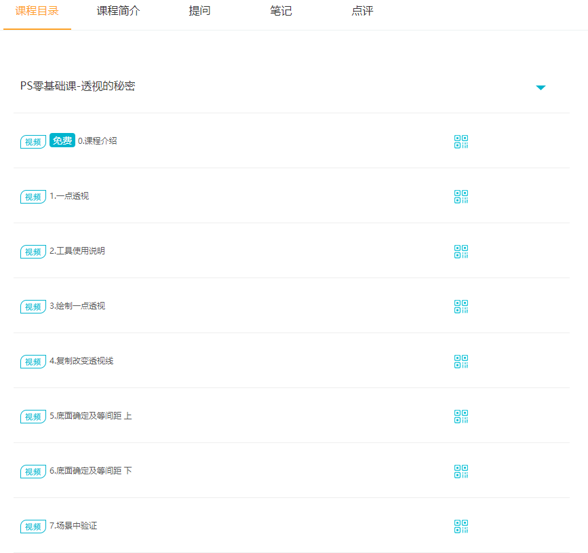This screenshot has height=553, width=588.
Task: Click the QR code icon next to 3.绘制一点透视
Action: coord(460,307)
